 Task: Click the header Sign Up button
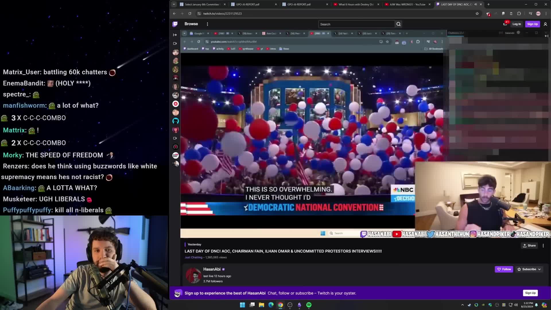tap(532, 24)
